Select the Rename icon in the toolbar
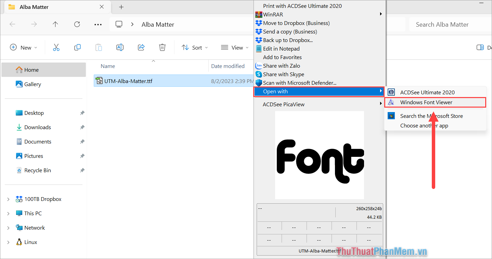The width and height of the screenshot is (492, 259). [x=120, y=47]
